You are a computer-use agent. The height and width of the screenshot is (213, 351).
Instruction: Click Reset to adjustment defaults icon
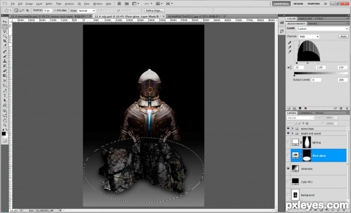tap(341, 108)
